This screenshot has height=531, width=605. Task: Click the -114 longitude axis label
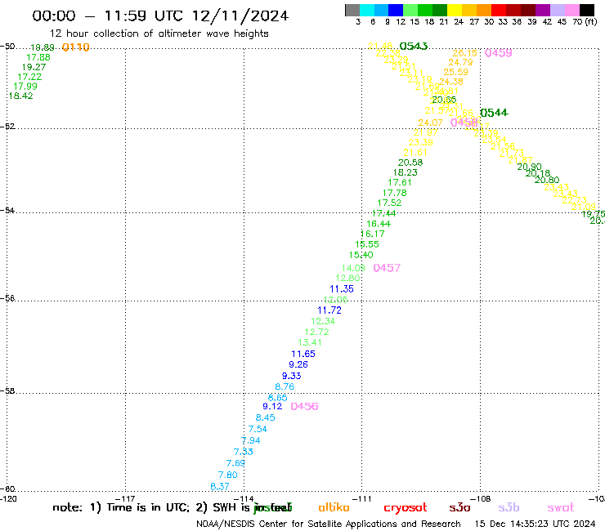244,498
